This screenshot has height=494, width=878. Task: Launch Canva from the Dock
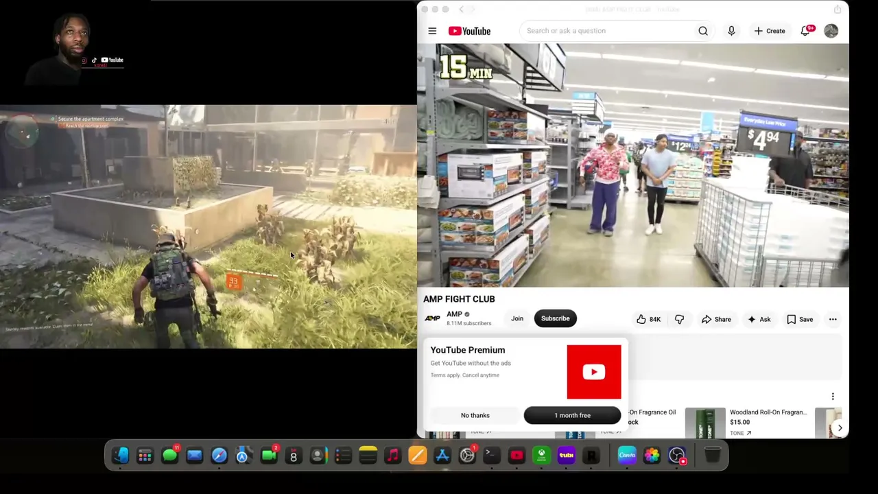coord(627,455)
